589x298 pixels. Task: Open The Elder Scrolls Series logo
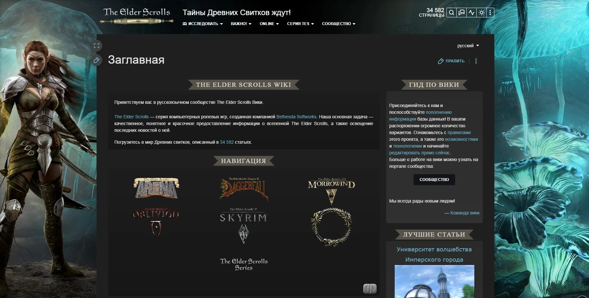coord(244,265)
